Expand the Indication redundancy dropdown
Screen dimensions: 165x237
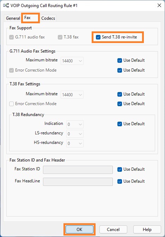coord(75,124)
